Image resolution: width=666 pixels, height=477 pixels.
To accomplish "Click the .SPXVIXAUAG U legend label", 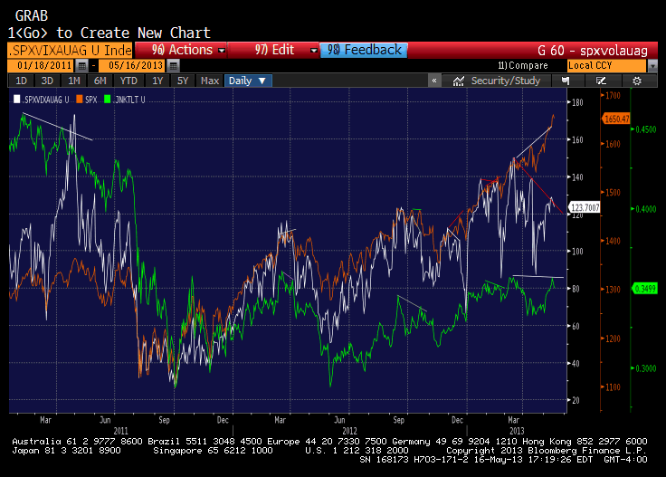I will [x=46, y=100].
